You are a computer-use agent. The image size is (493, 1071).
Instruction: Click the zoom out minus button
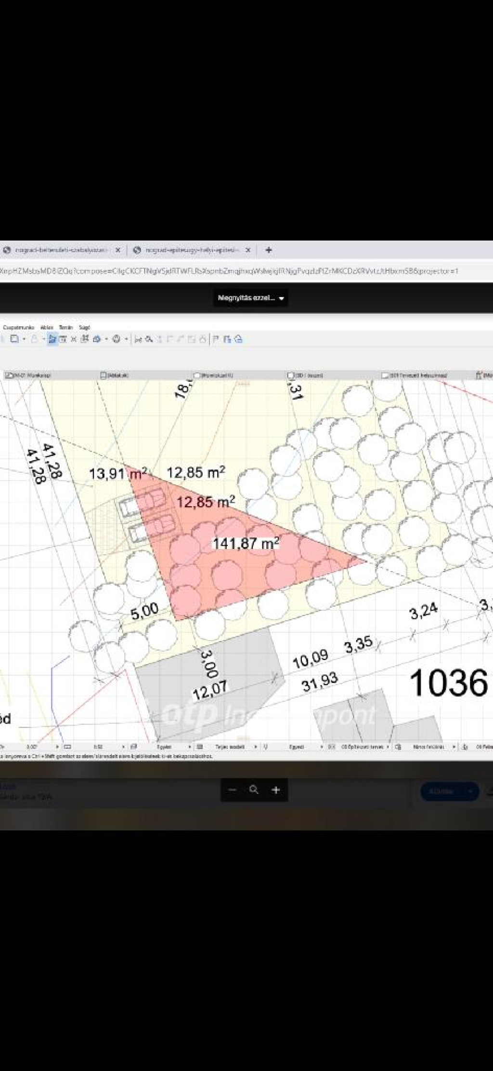point(233,790)
